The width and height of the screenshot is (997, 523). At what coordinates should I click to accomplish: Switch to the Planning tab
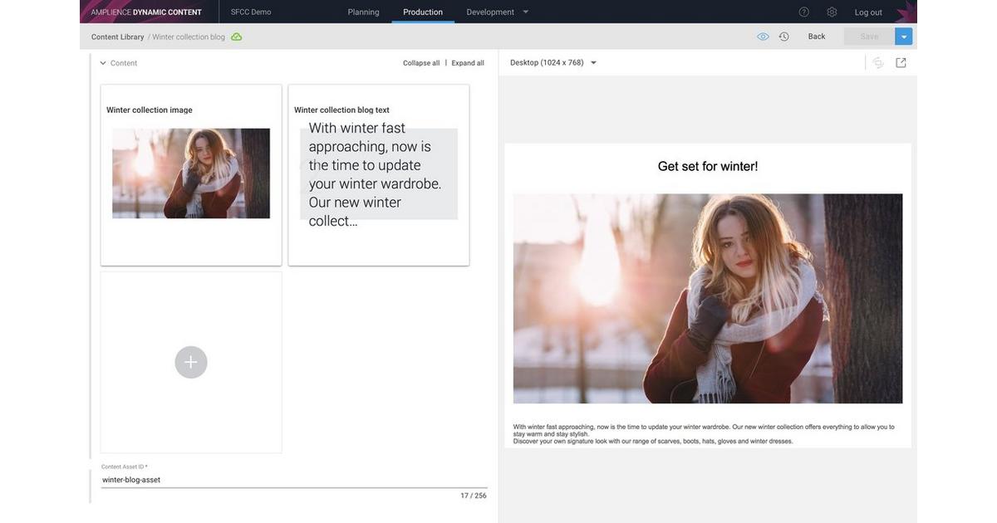pos(363,12)
